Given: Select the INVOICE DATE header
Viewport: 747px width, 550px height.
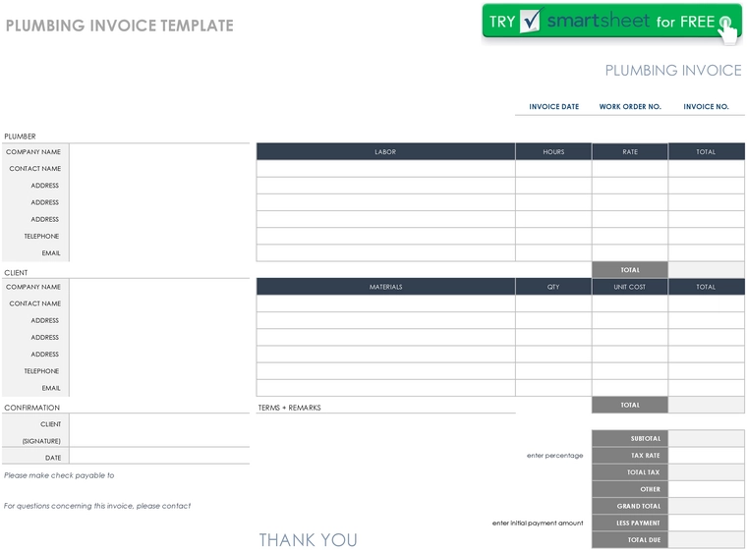Looking at the screenshot, I should [553, 107].
